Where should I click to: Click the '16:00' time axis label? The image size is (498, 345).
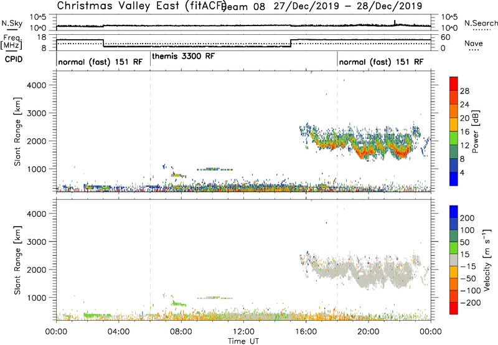coord(306,332)
